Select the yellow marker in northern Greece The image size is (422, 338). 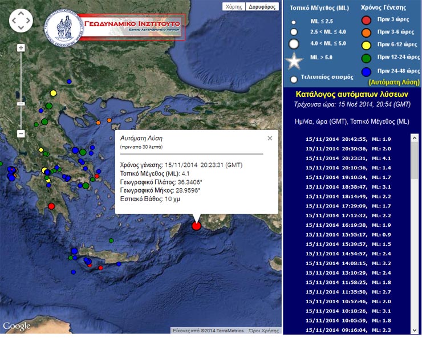pyautogui.click(x=53, y=93)
